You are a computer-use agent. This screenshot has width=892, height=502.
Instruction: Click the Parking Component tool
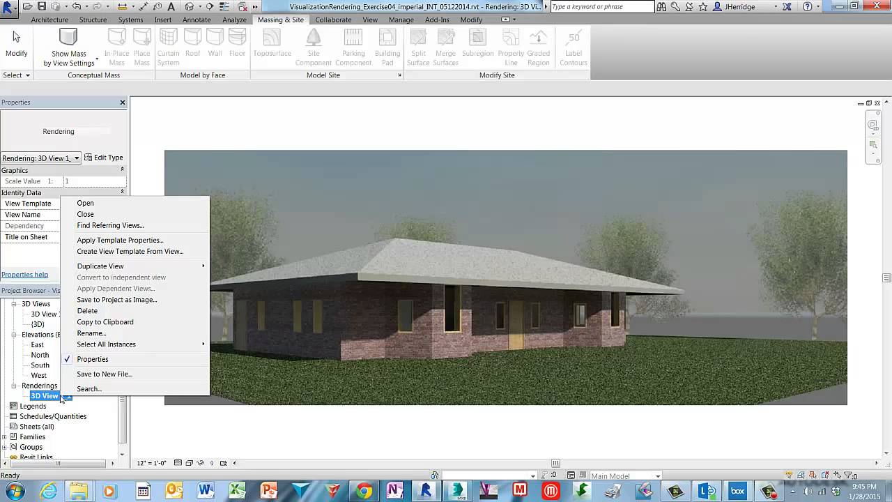click(x=353, y=47)
